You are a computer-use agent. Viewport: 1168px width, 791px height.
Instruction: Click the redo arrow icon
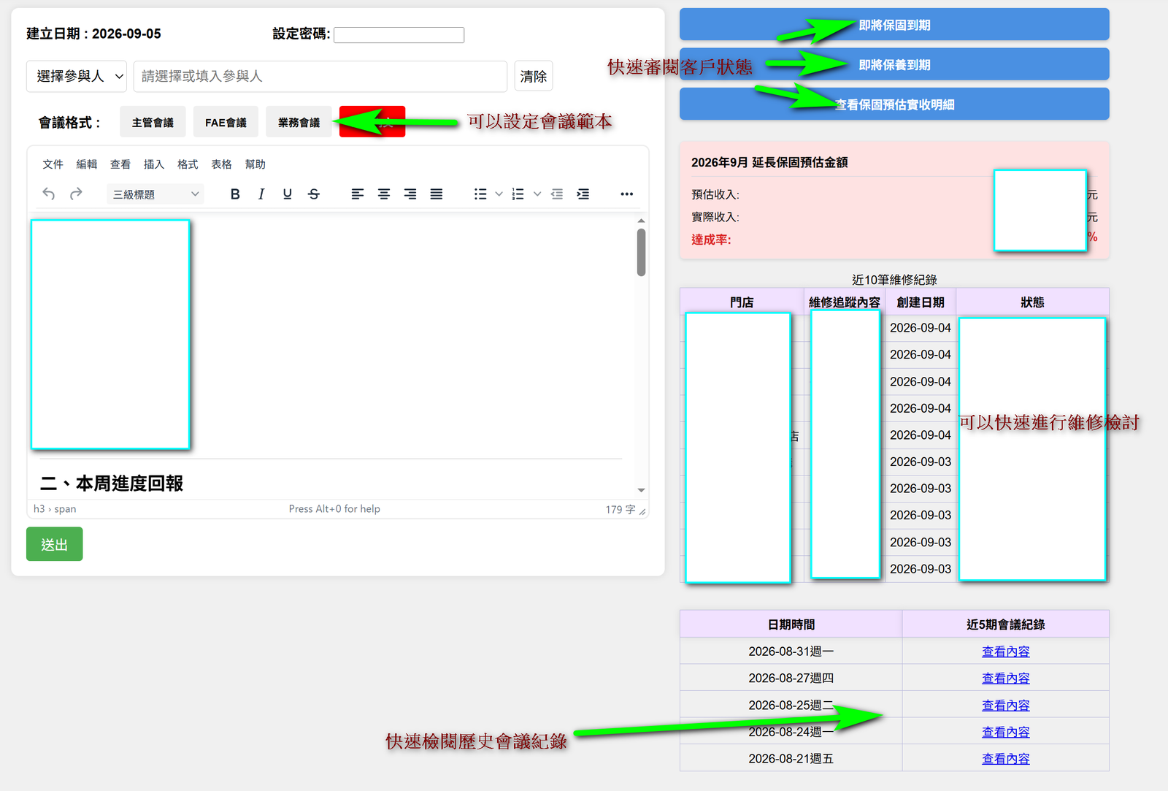pos(76,194)
